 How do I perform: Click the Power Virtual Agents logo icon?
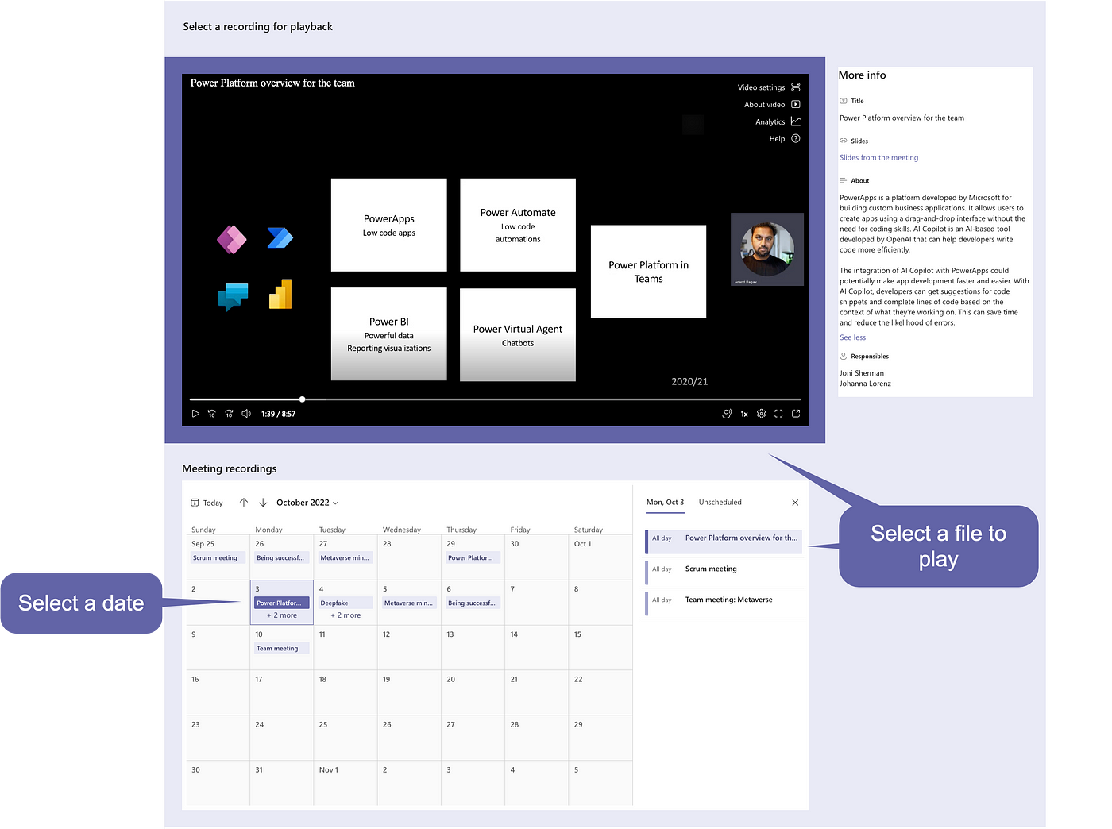pyautogui.click(x=233, y=297)
